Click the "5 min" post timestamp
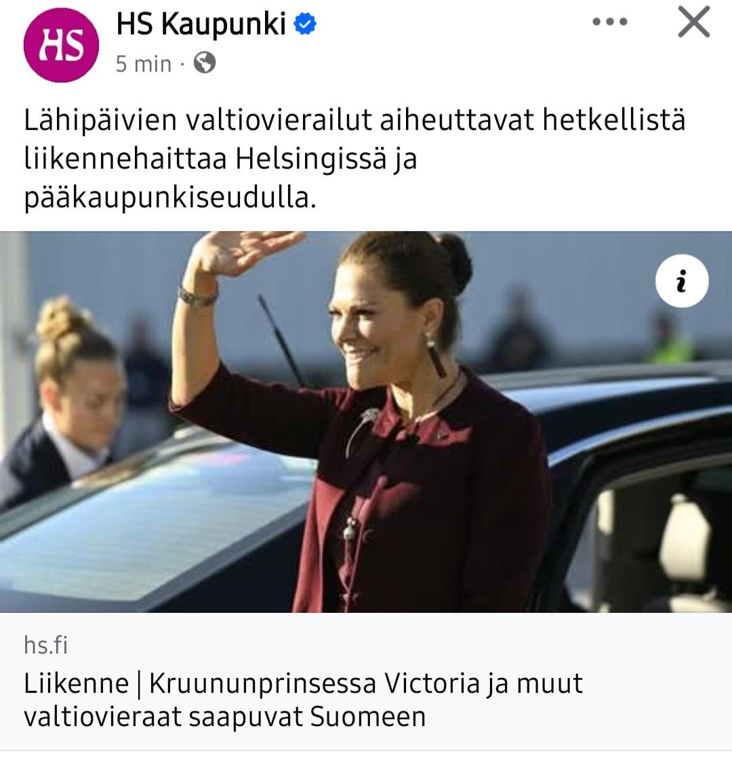 tap(144, 64)
